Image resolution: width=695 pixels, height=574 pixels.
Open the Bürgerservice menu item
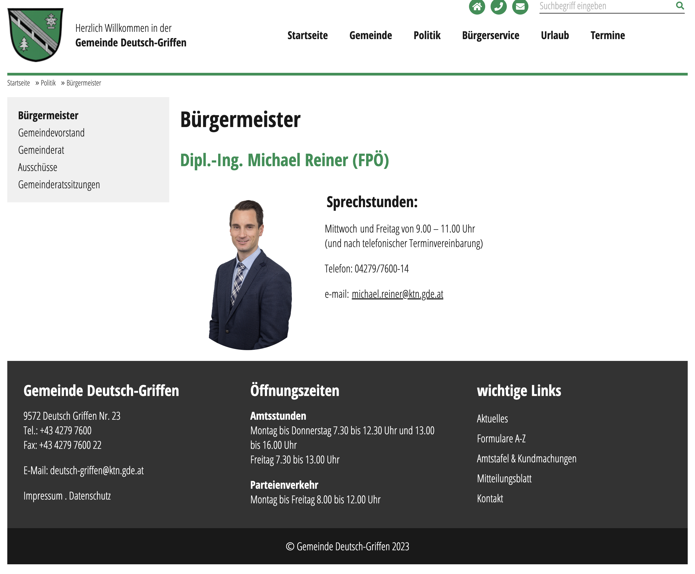pos(491,35)
